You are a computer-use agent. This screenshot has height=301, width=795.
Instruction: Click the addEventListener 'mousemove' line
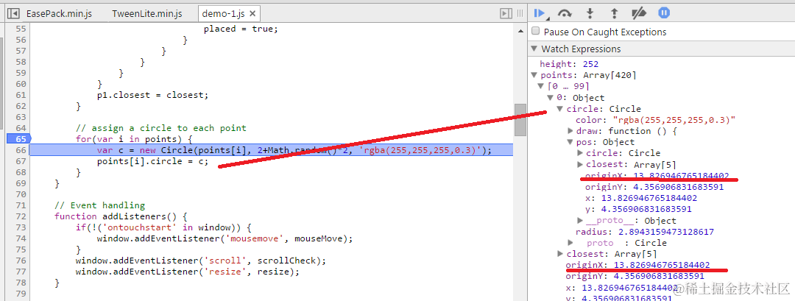click(x=225, y=238)
